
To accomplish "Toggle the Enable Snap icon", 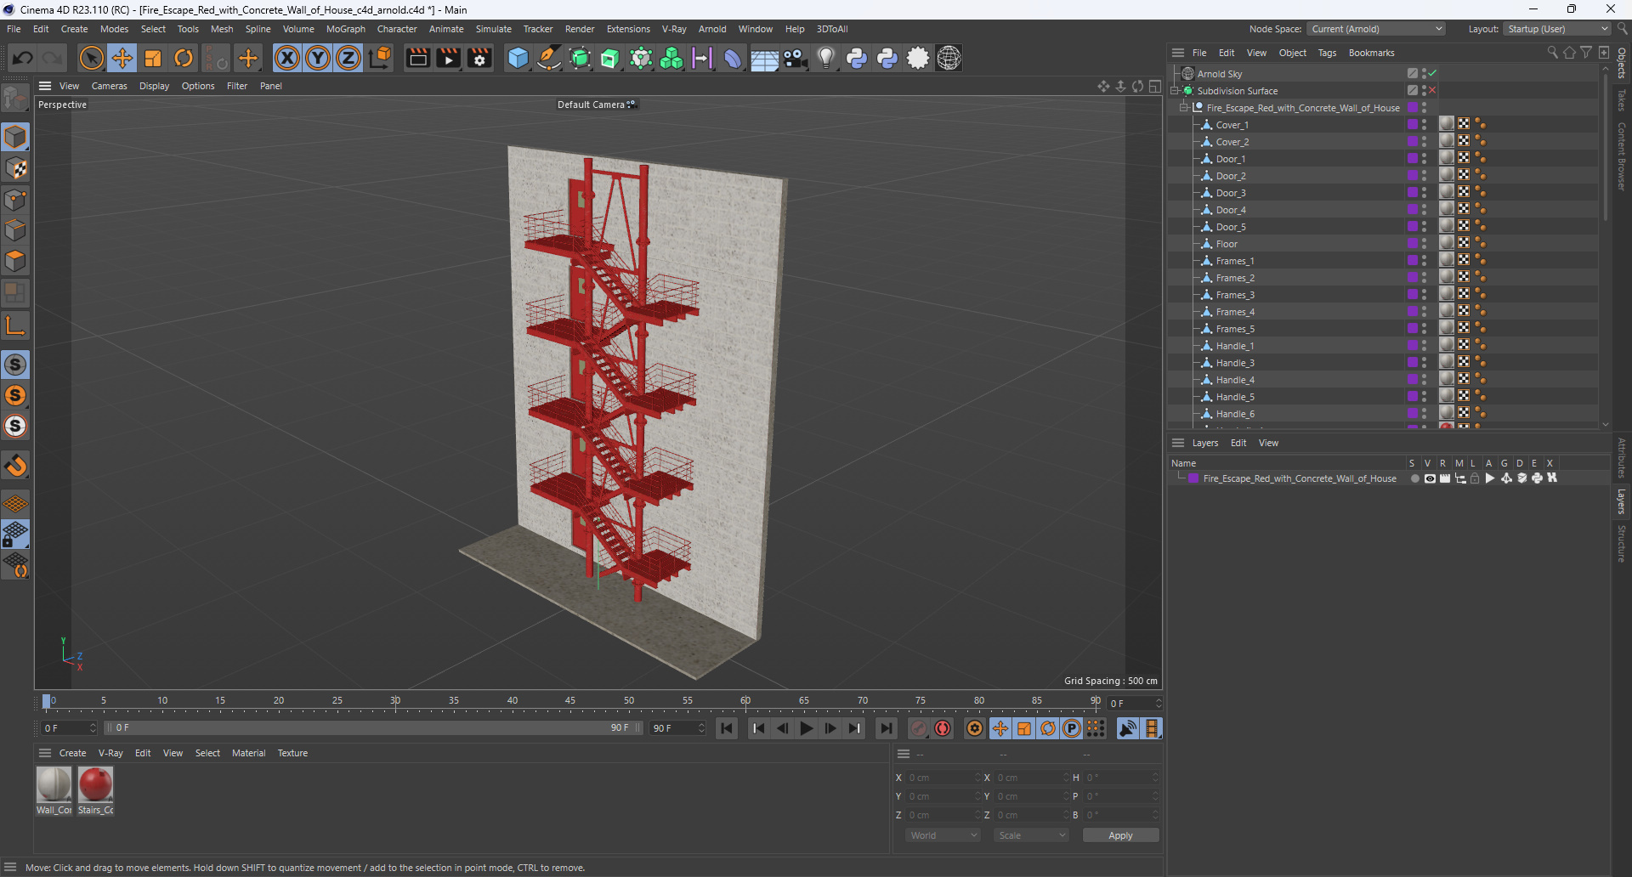I will coord(15,466).
